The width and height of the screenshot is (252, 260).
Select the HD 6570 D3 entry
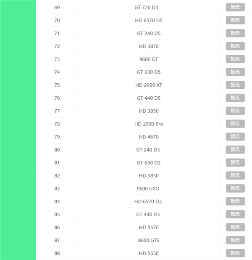pyautogui.click(x=148, y=202)
